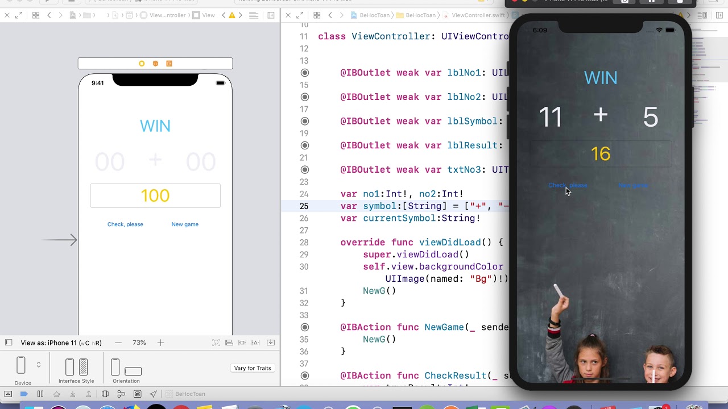Select ViewController.swift in jump bar
The width and height of the screenshot is (728, 409).
(474, 15)
